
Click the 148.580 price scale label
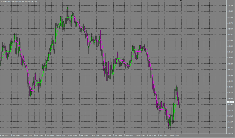[x=230, y=75]
